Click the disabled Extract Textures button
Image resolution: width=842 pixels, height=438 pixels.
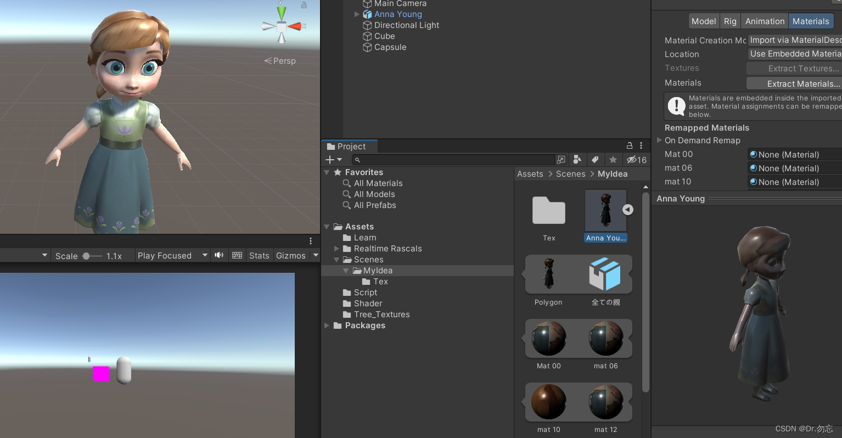(794, 69)
